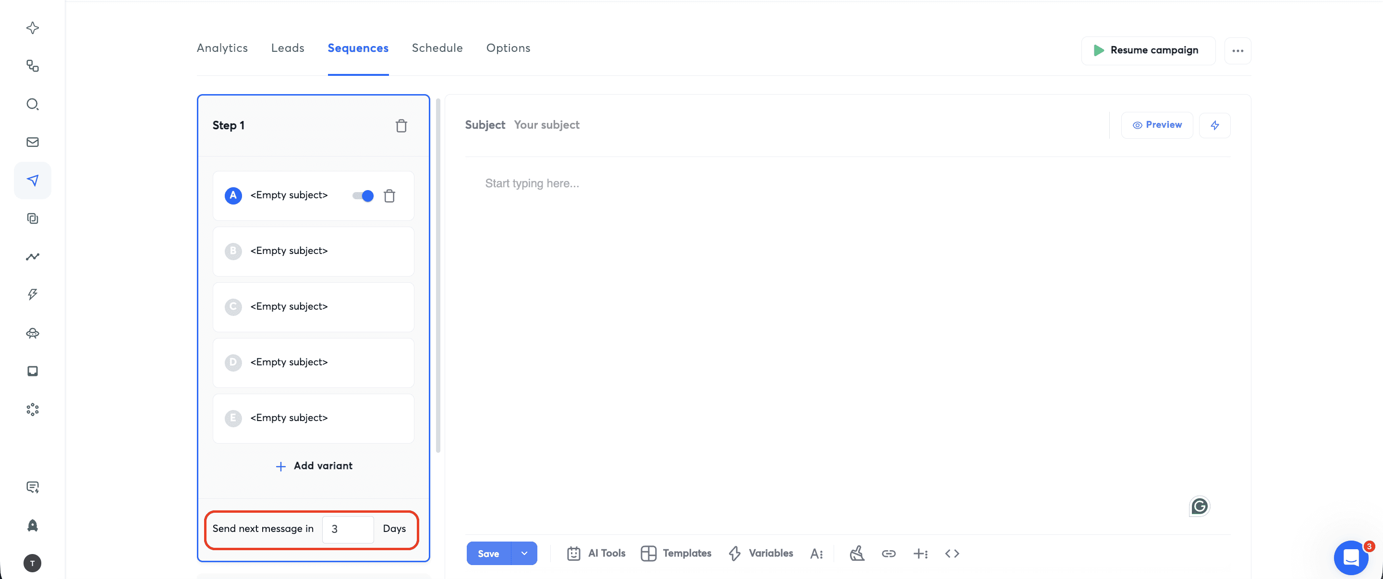Open the Templates panel

pos(676,553)
